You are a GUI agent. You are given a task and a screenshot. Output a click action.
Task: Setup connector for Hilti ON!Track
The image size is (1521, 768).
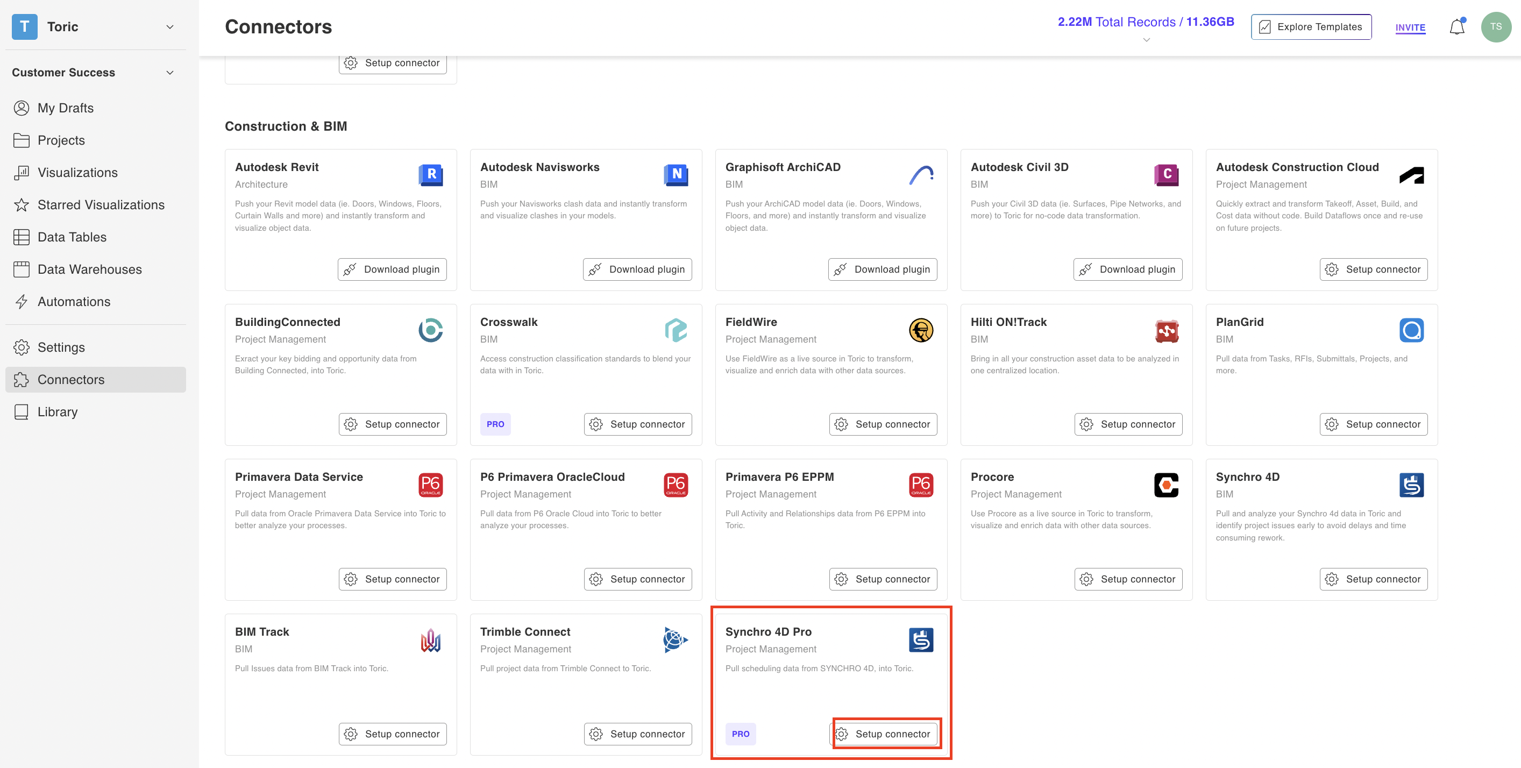[1128, 424]
